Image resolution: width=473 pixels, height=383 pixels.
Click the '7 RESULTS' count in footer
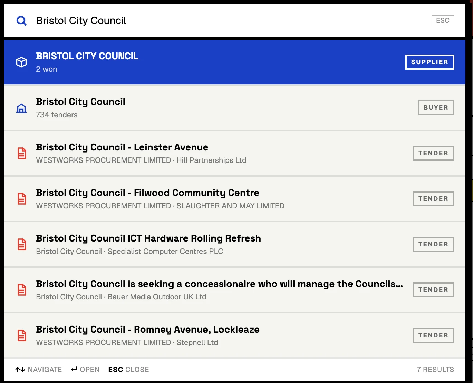point(435,370)
